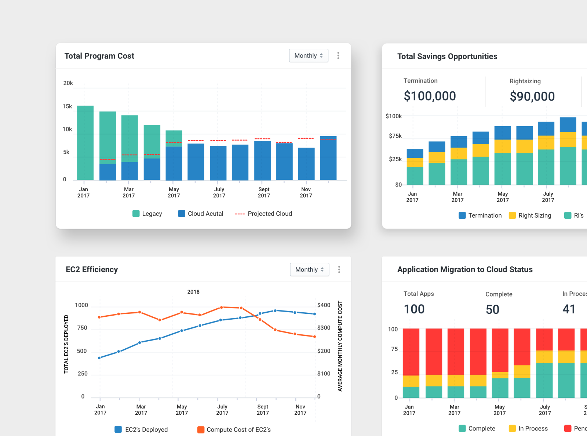Click the RI's legend swatch
587x436 pixels.
568,215
